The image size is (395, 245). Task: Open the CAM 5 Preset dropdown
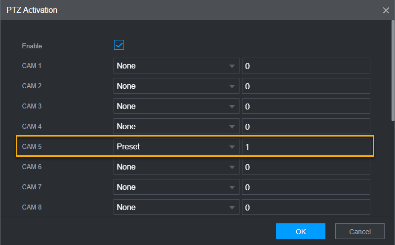point(176,146)
